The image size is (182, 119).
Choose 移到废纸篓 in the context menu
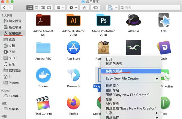click(x=131, y=71)
